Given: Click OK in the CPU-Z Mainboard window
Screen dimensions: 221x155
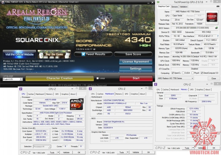Looking at the screenshot, I should (x=149, y=152).
